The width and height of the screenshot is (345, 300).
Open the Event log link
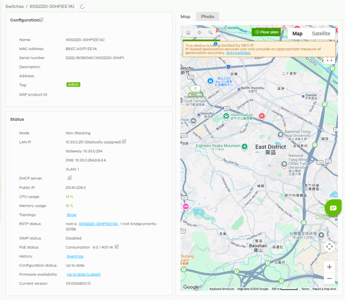click(75, 256)
